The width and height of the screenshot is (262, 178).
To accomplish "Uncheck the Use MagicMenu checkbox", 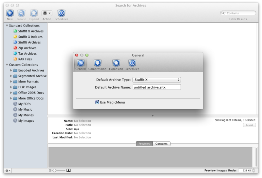I will (x=97, y=102).
